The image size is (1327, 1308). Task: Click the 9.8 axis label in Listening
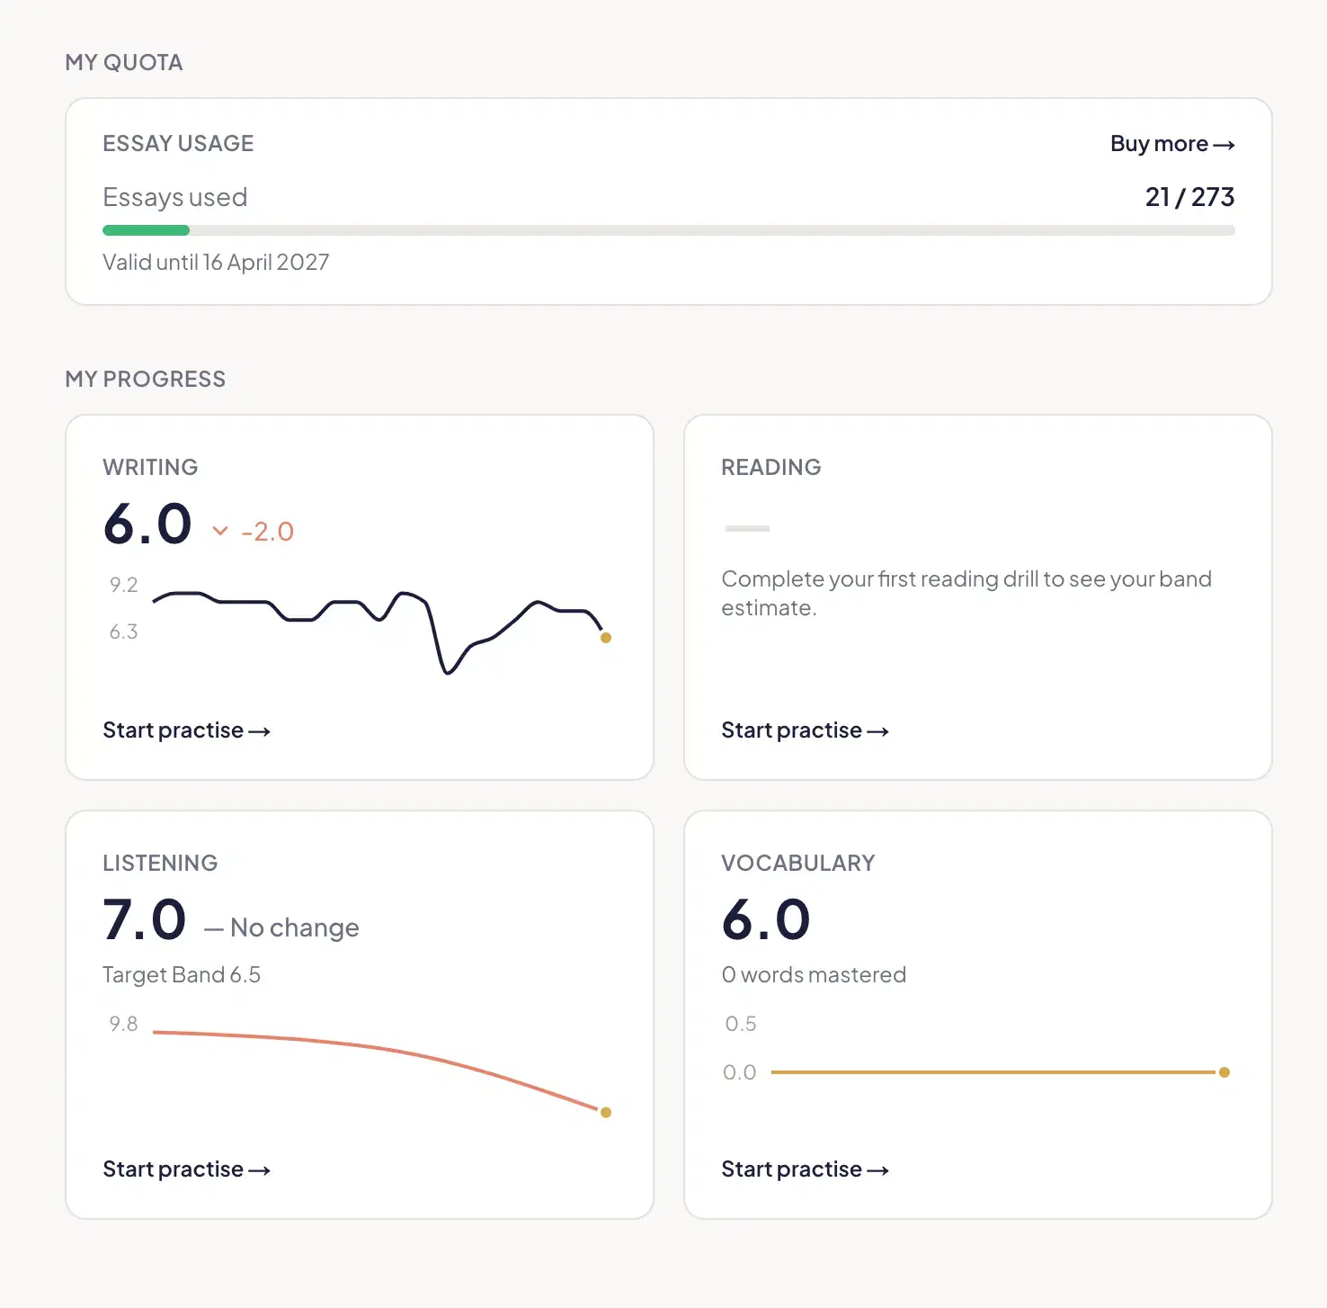pos(124,1024)
